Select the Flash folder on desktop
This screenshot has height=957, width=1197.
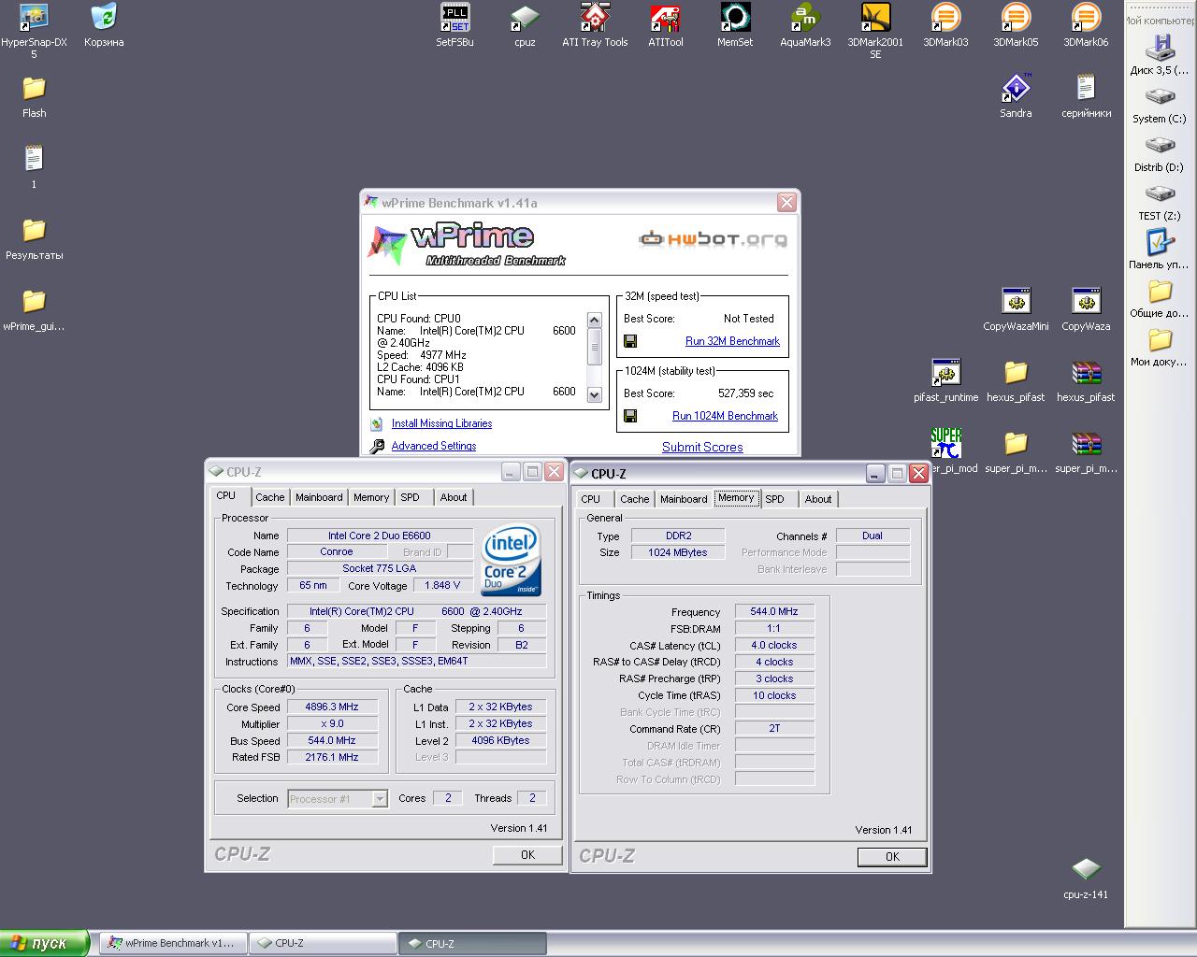coord(34,88)
